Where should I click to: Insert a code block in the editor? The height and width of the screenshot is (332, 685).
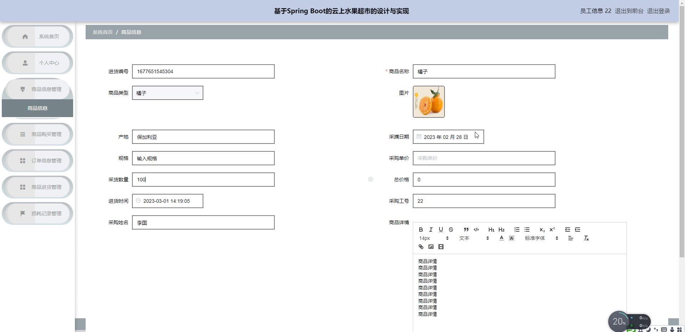476,230
